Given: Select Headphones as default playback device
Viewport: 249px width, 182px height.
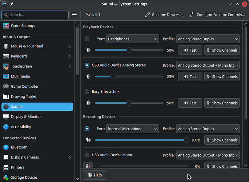Looking at the screenshot, I should pos(87,39).
